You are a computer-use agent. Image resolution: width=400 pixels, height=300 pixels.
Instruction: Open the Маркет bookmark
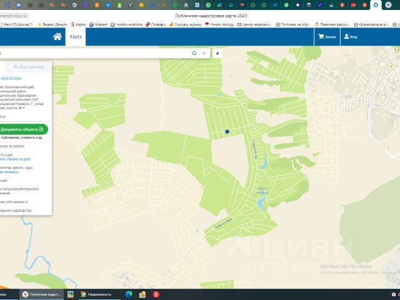coord(97,25)
